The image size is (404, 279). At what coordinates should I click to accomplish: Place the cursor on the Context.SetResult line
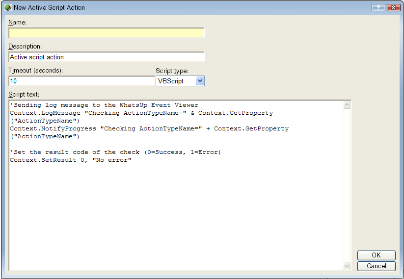point(71,160)
